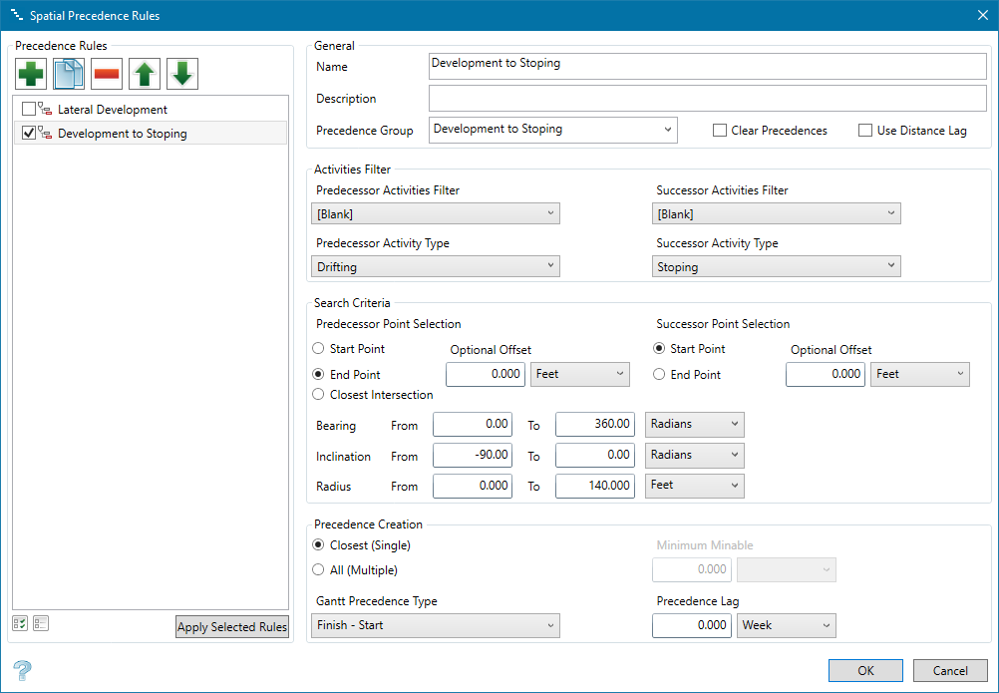Viewport: 999px width, 693px height.
Task: Click the Description text field
Action: click(707, 99)
